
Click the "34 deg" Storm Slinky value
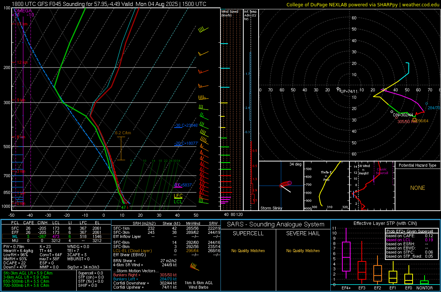[295, 164]
